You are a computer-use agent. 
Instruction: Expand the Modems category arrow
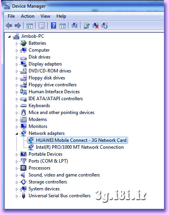17,120
